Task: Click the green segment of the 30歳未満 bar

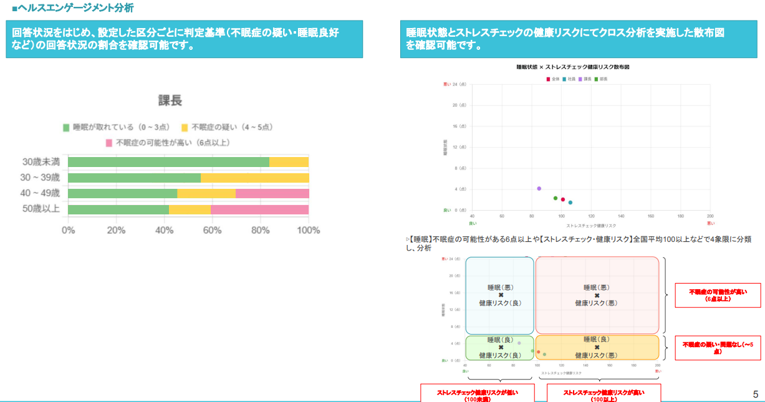Action: 168,162
